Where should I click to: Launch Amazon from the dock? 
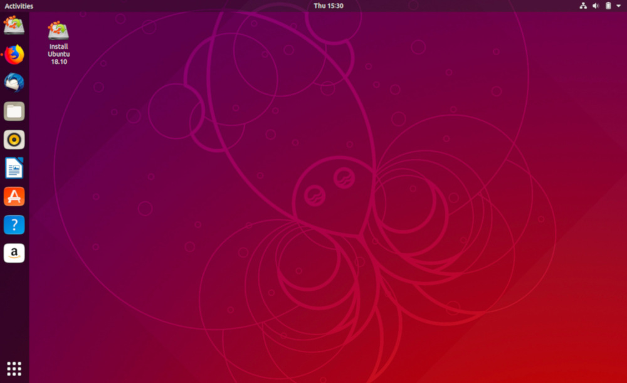click(14, 253)
